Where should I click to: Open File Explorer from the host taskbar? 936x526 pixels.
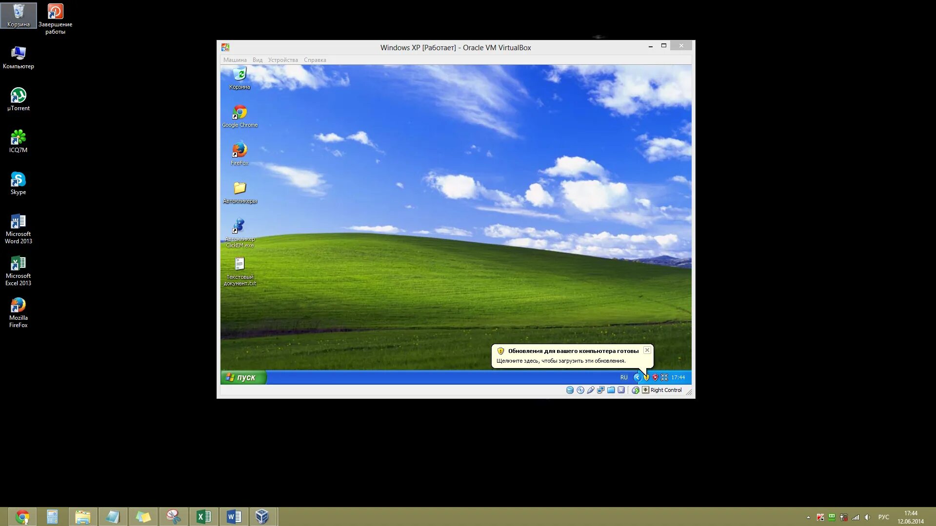82,517
